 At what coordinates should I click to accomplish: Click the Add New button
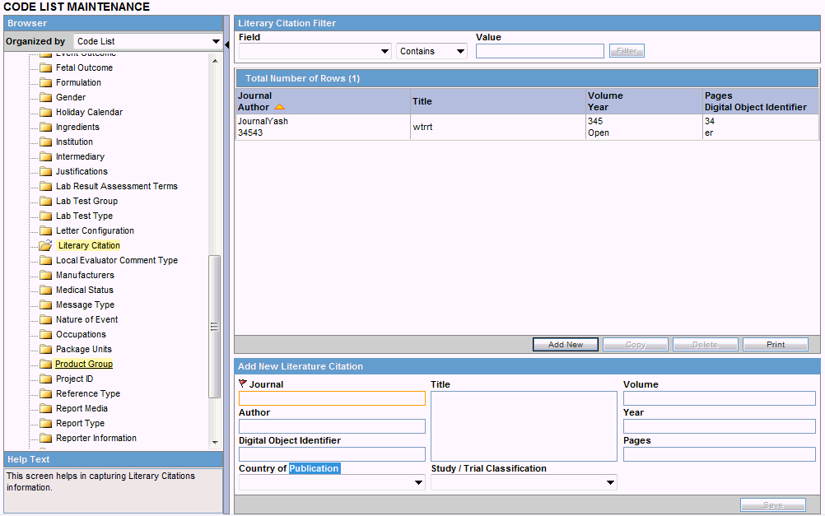coord(566,345)
